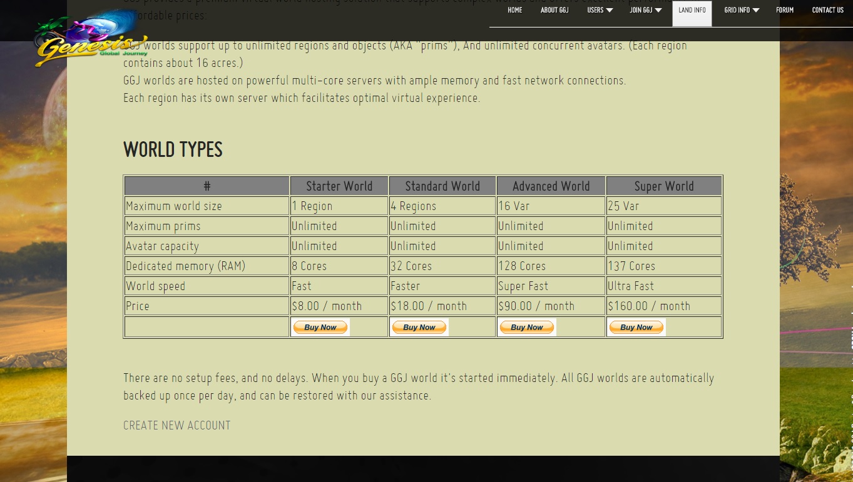Click the '32 Cores' cell
Image resolution: width=853 pixels, height=482 pixels.
(442, 266)
